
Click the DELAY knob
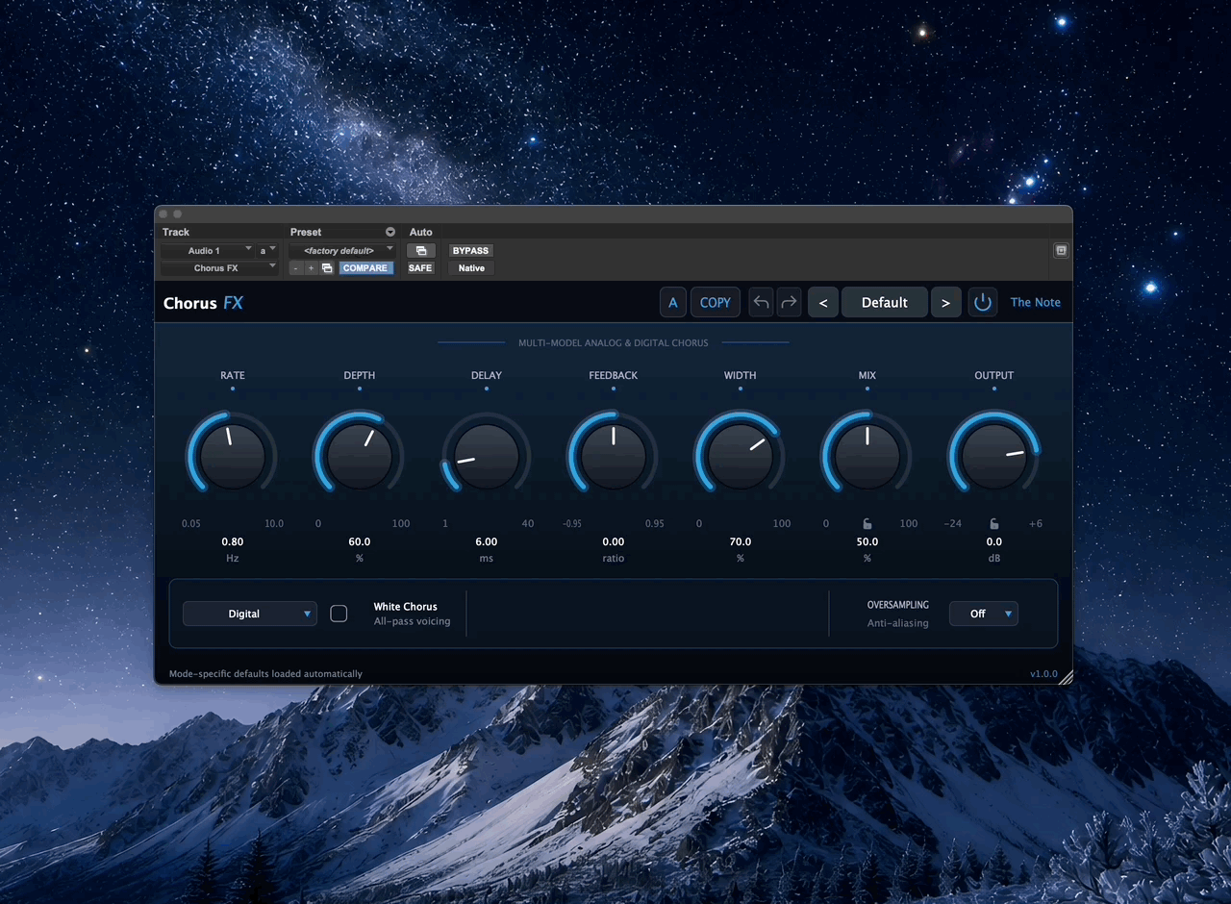[x=487, y=456]
